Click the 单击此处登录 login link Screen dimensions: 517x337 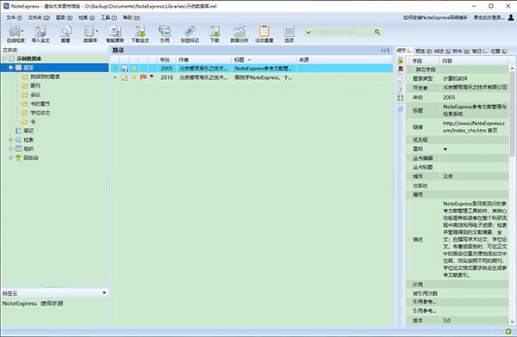489,17
